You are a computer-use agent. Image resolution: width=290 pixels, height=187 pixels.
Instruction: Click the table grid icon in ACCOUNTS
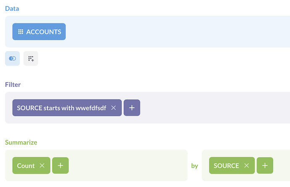(21, 32)
